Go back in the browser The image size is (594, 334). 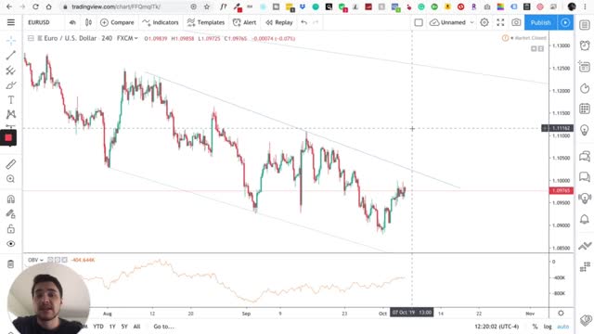(9, 6)
